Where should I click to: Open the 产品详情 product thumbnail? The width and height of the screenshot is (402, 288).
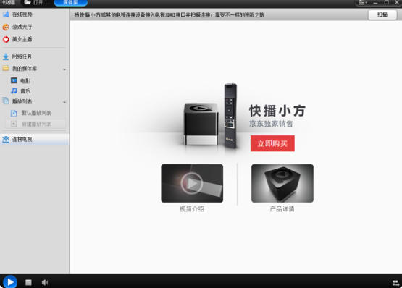[282, 183]
